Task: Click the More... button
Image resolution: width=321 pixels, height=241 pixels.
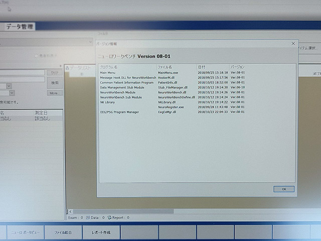Action: pyautogui.click(x=55, y=93)
